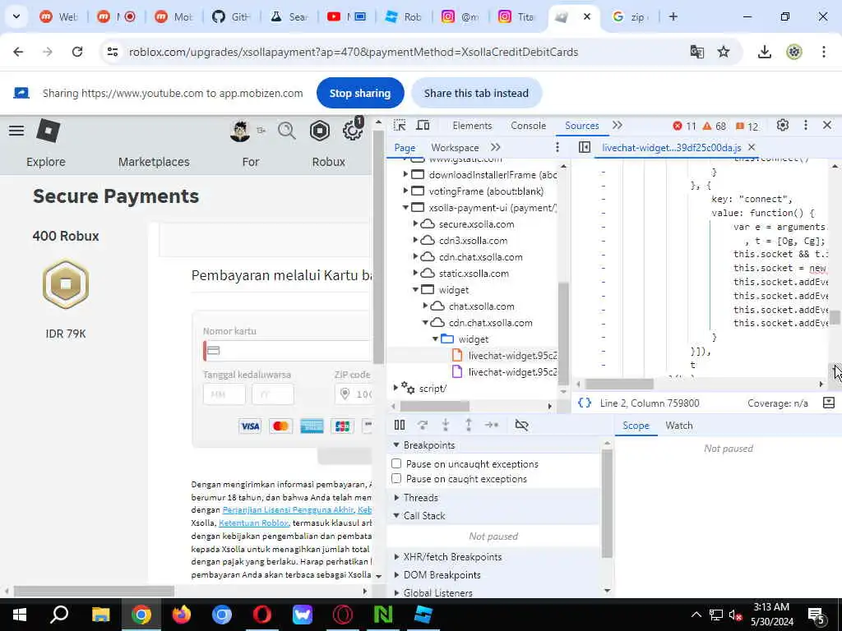Image resolution: width=842 pixels, height=631 pixels.
Task: Open Ketentuan Roblox link
Action: click(x=253, y=523)
